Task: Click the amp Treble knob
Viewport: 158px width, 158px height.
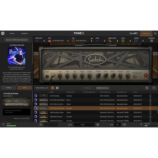Action: [x=82, y=76]
